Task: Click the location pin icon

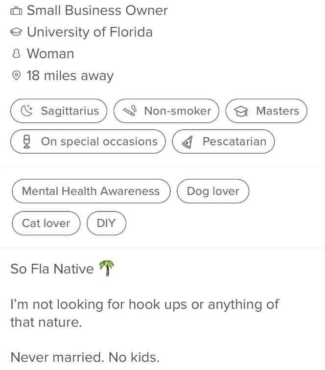Action: pyautogui.click(x=16, y=75)
